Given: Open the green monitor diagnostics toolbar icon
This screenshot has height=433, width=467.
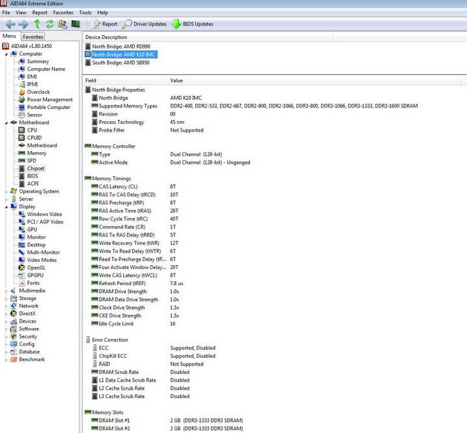Looking at the screenshot, I should pyautogui.click(x=76, y=24).
